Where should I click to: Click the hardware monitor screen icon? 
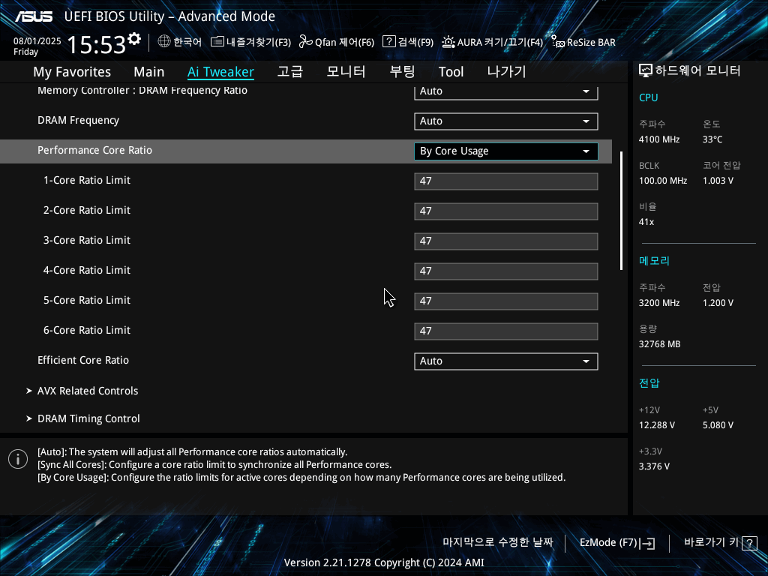point(646,71)
